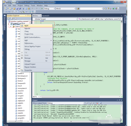This screenshot has height=126, width=131.
Task: Pin the Solution Explorer panel
Action: [28, 15]
